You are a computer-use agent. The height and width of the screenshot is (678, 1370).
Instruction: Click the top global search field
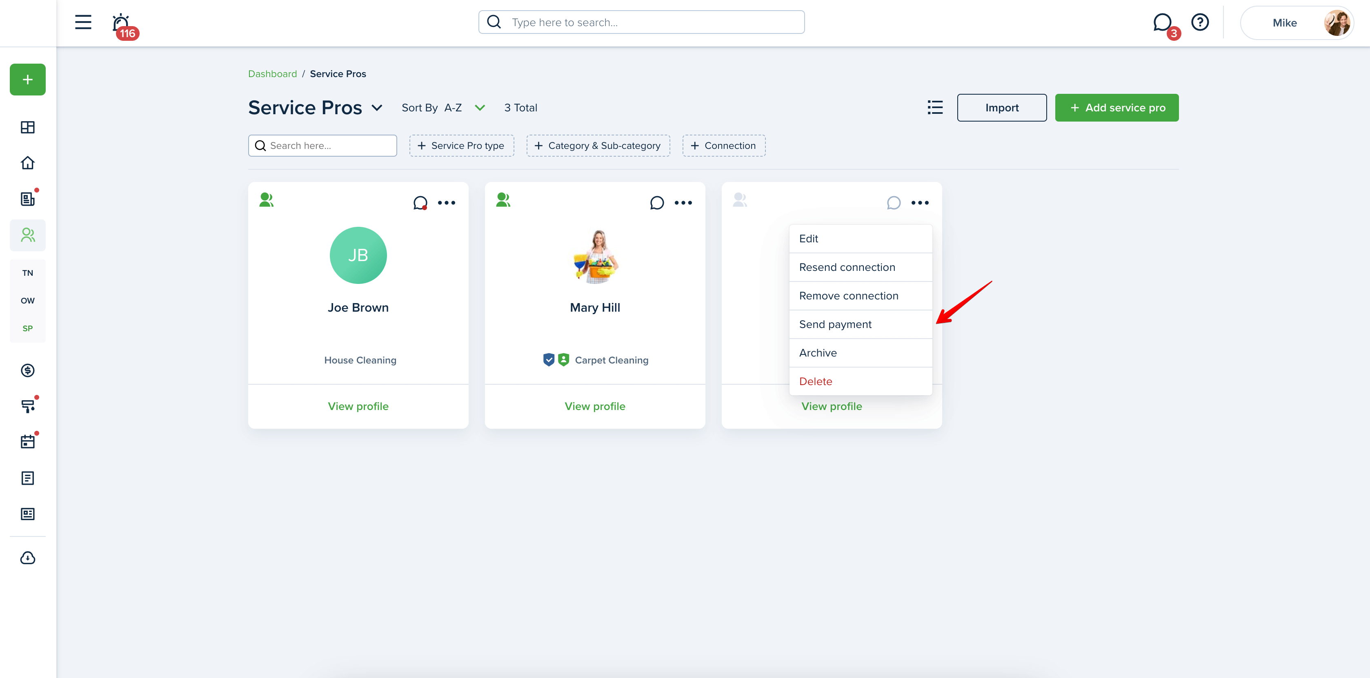click(641, 22)
